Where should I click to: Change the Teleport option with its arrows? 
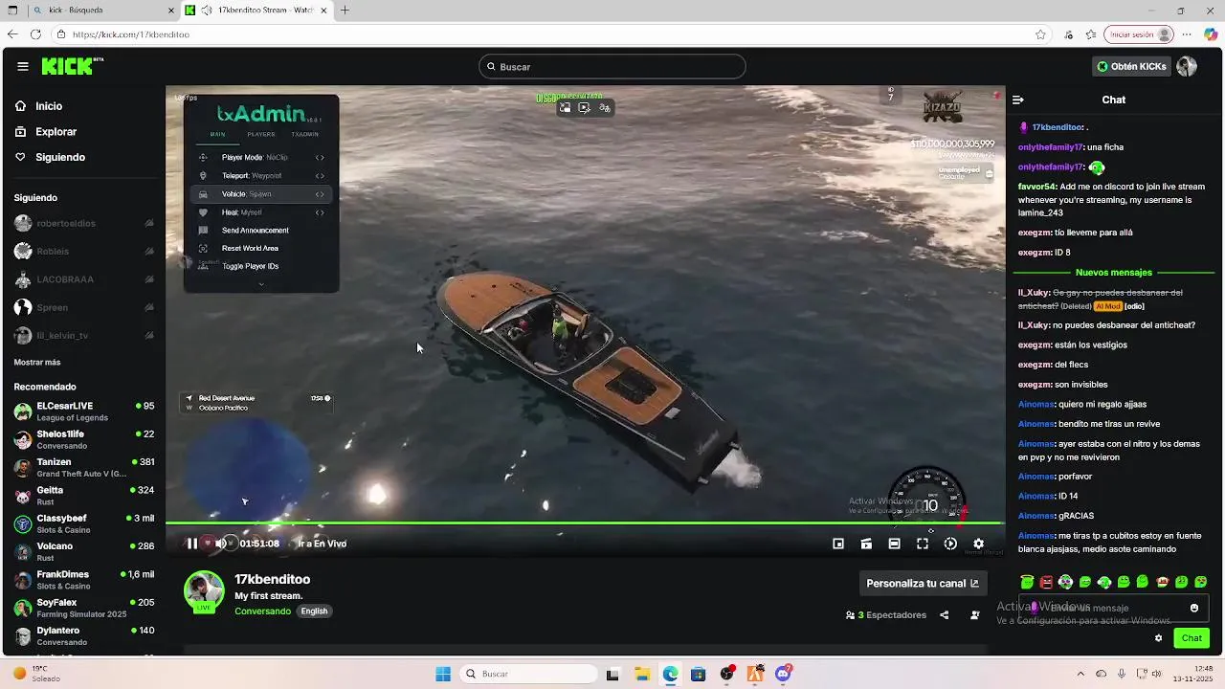[x=320, y=176]
